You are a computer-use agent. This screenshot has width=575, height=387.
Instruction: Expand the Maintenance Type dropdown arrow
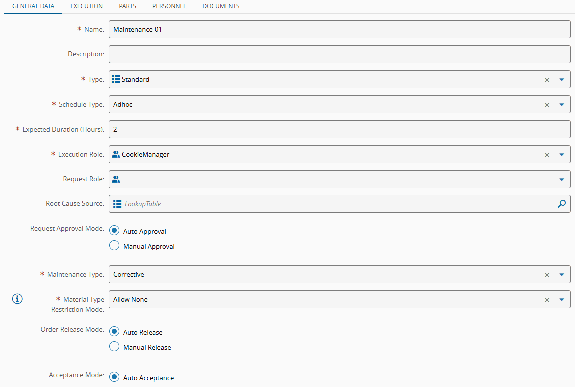(x=562, y=275)
